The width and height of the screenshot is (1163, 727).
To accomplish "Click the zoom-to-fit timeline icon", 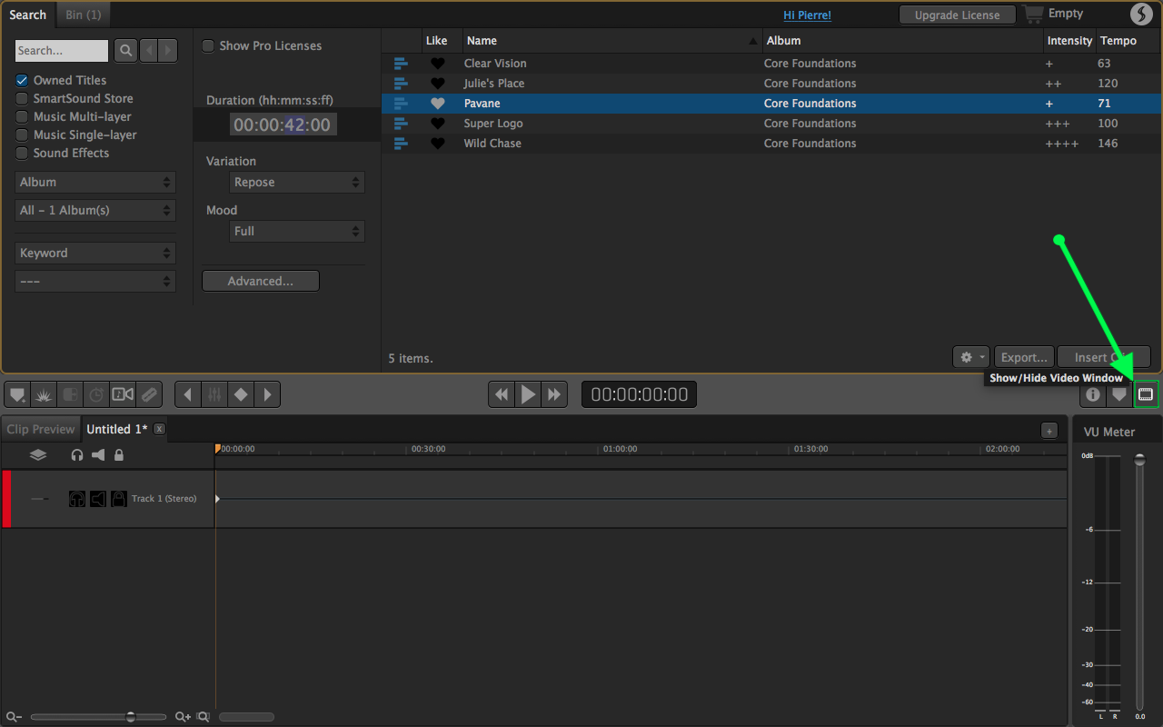I will coord(203,717).
